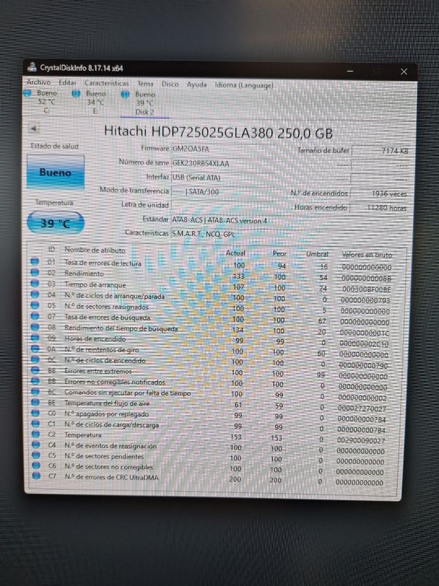
Task: Click status icon for Tasa de errores de búsqueda
Action: (35, 316)
